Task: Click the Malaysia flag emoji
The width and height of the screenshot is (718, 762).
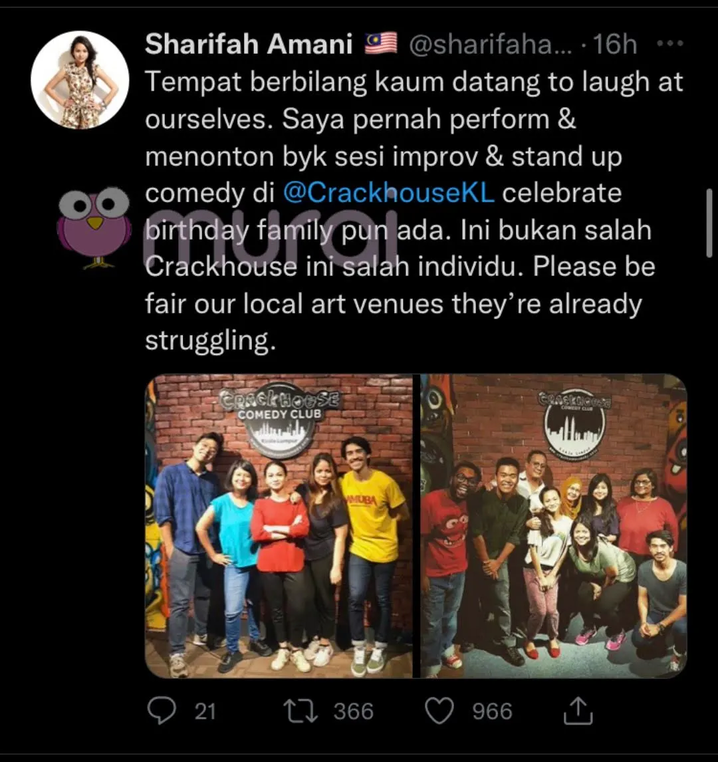Action: click(381, 43)
